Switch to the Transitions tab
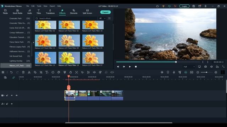This screenshot has height=127, width=227. point(50,12)
